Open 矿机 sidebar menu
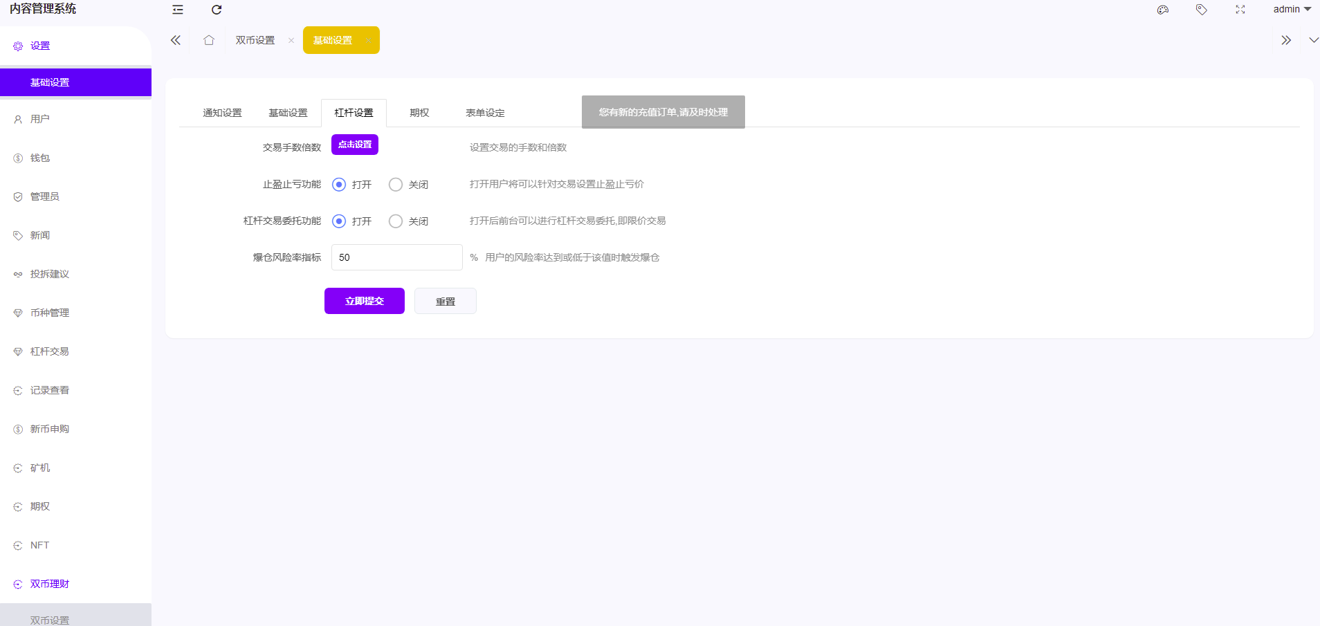 [x=75, y=468]
